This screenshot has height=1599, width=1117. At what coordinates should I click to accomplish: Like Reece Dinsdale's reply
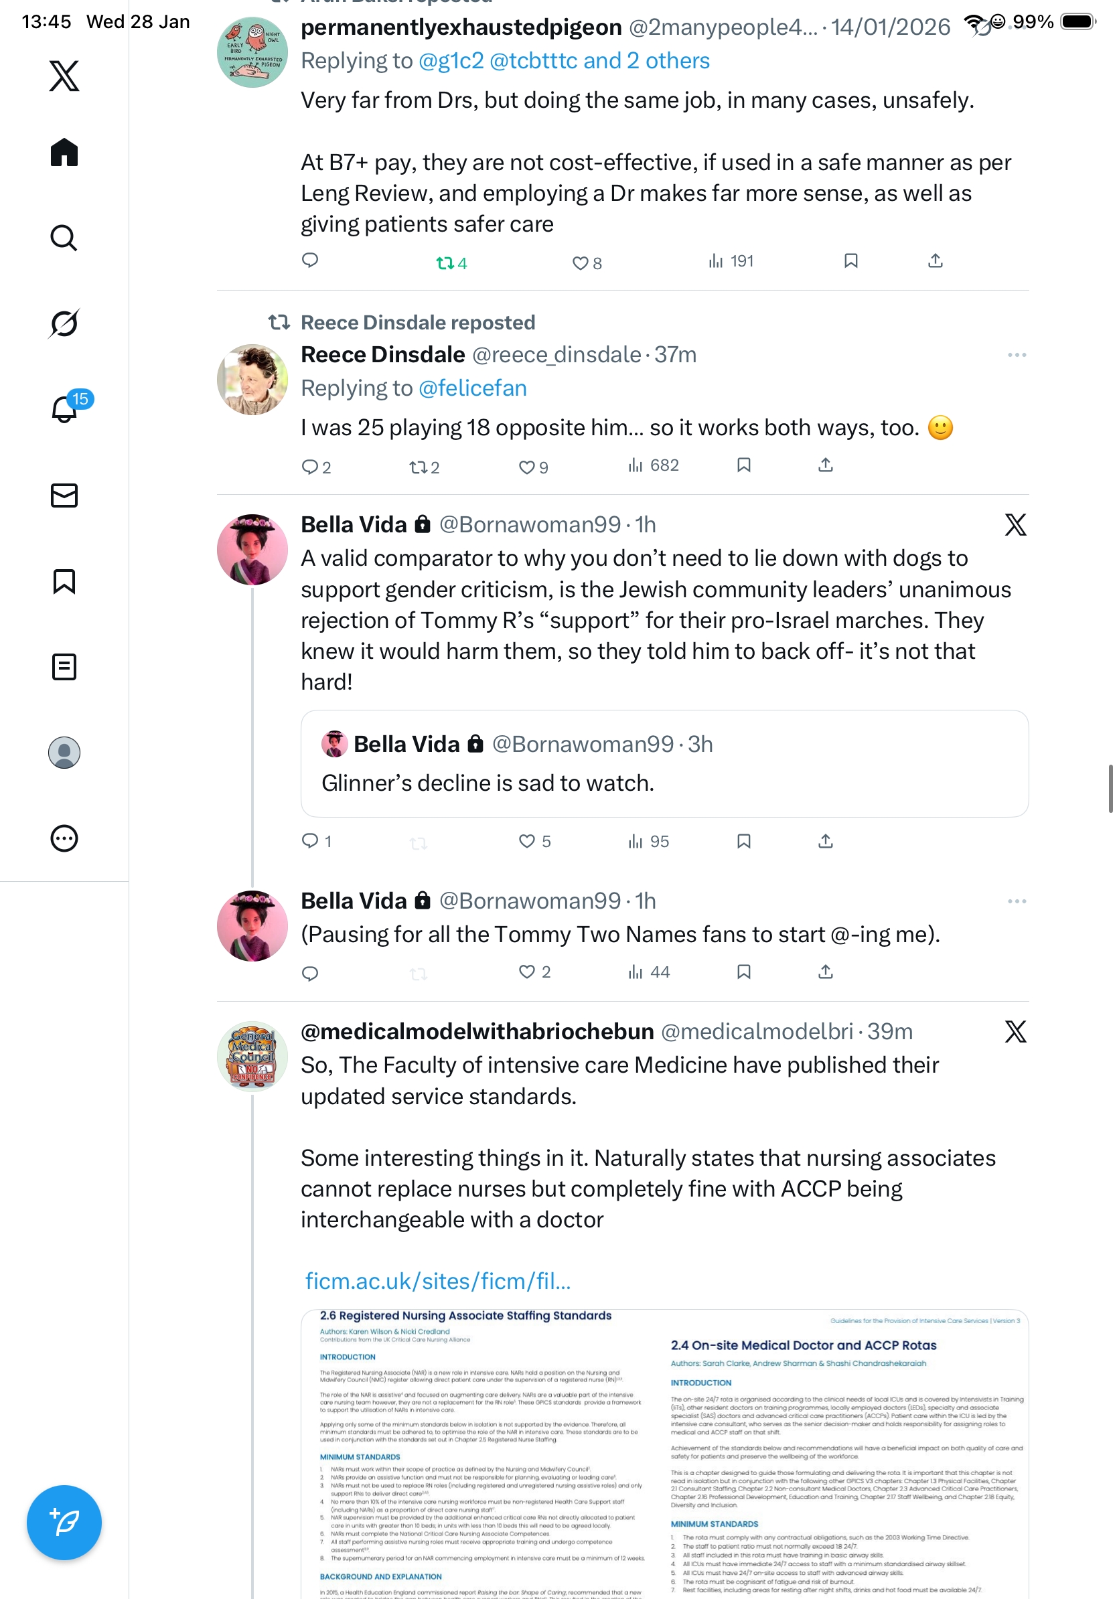tap(526, 467)
